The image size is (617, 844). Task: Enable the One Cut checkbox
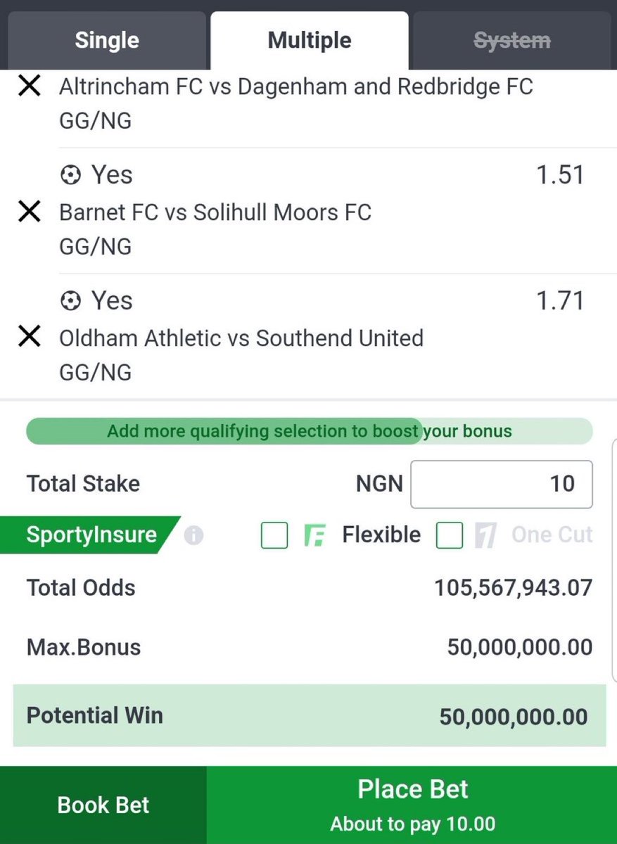[x=450, y=536]
